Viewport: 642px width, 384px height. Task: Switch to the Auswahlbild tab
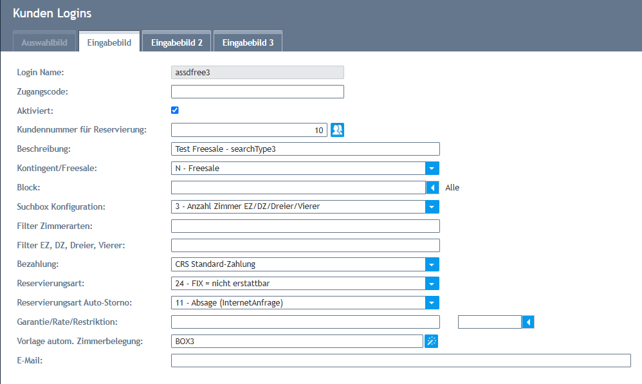pyautogui.click(x=44, y=42)
